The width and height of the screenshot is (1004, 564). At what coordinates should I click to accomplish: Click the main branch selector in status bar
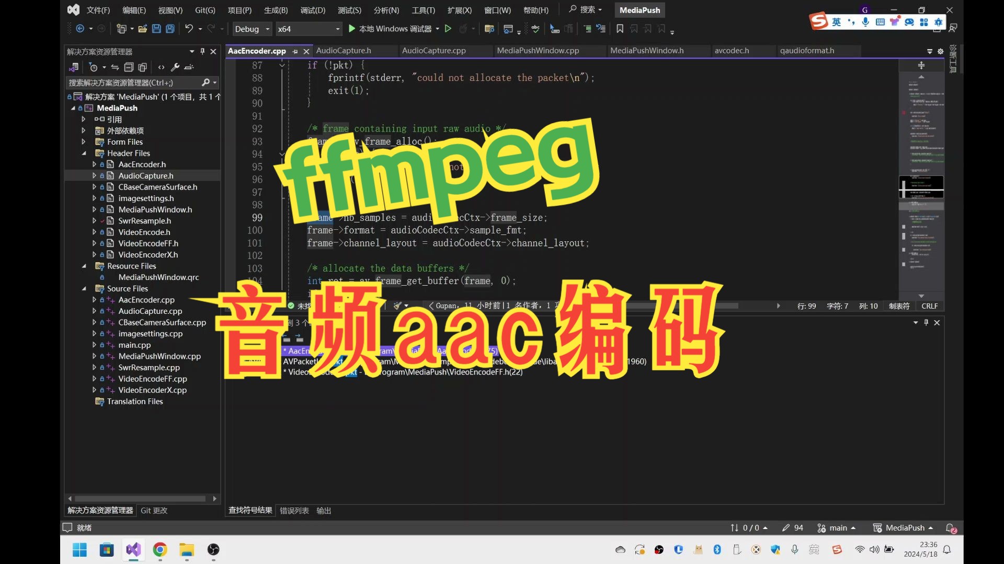837,528
